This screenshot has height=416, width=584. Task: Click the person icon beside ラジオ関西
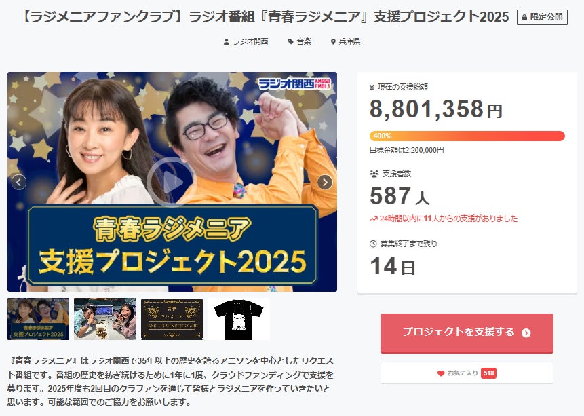pos(226,42)
